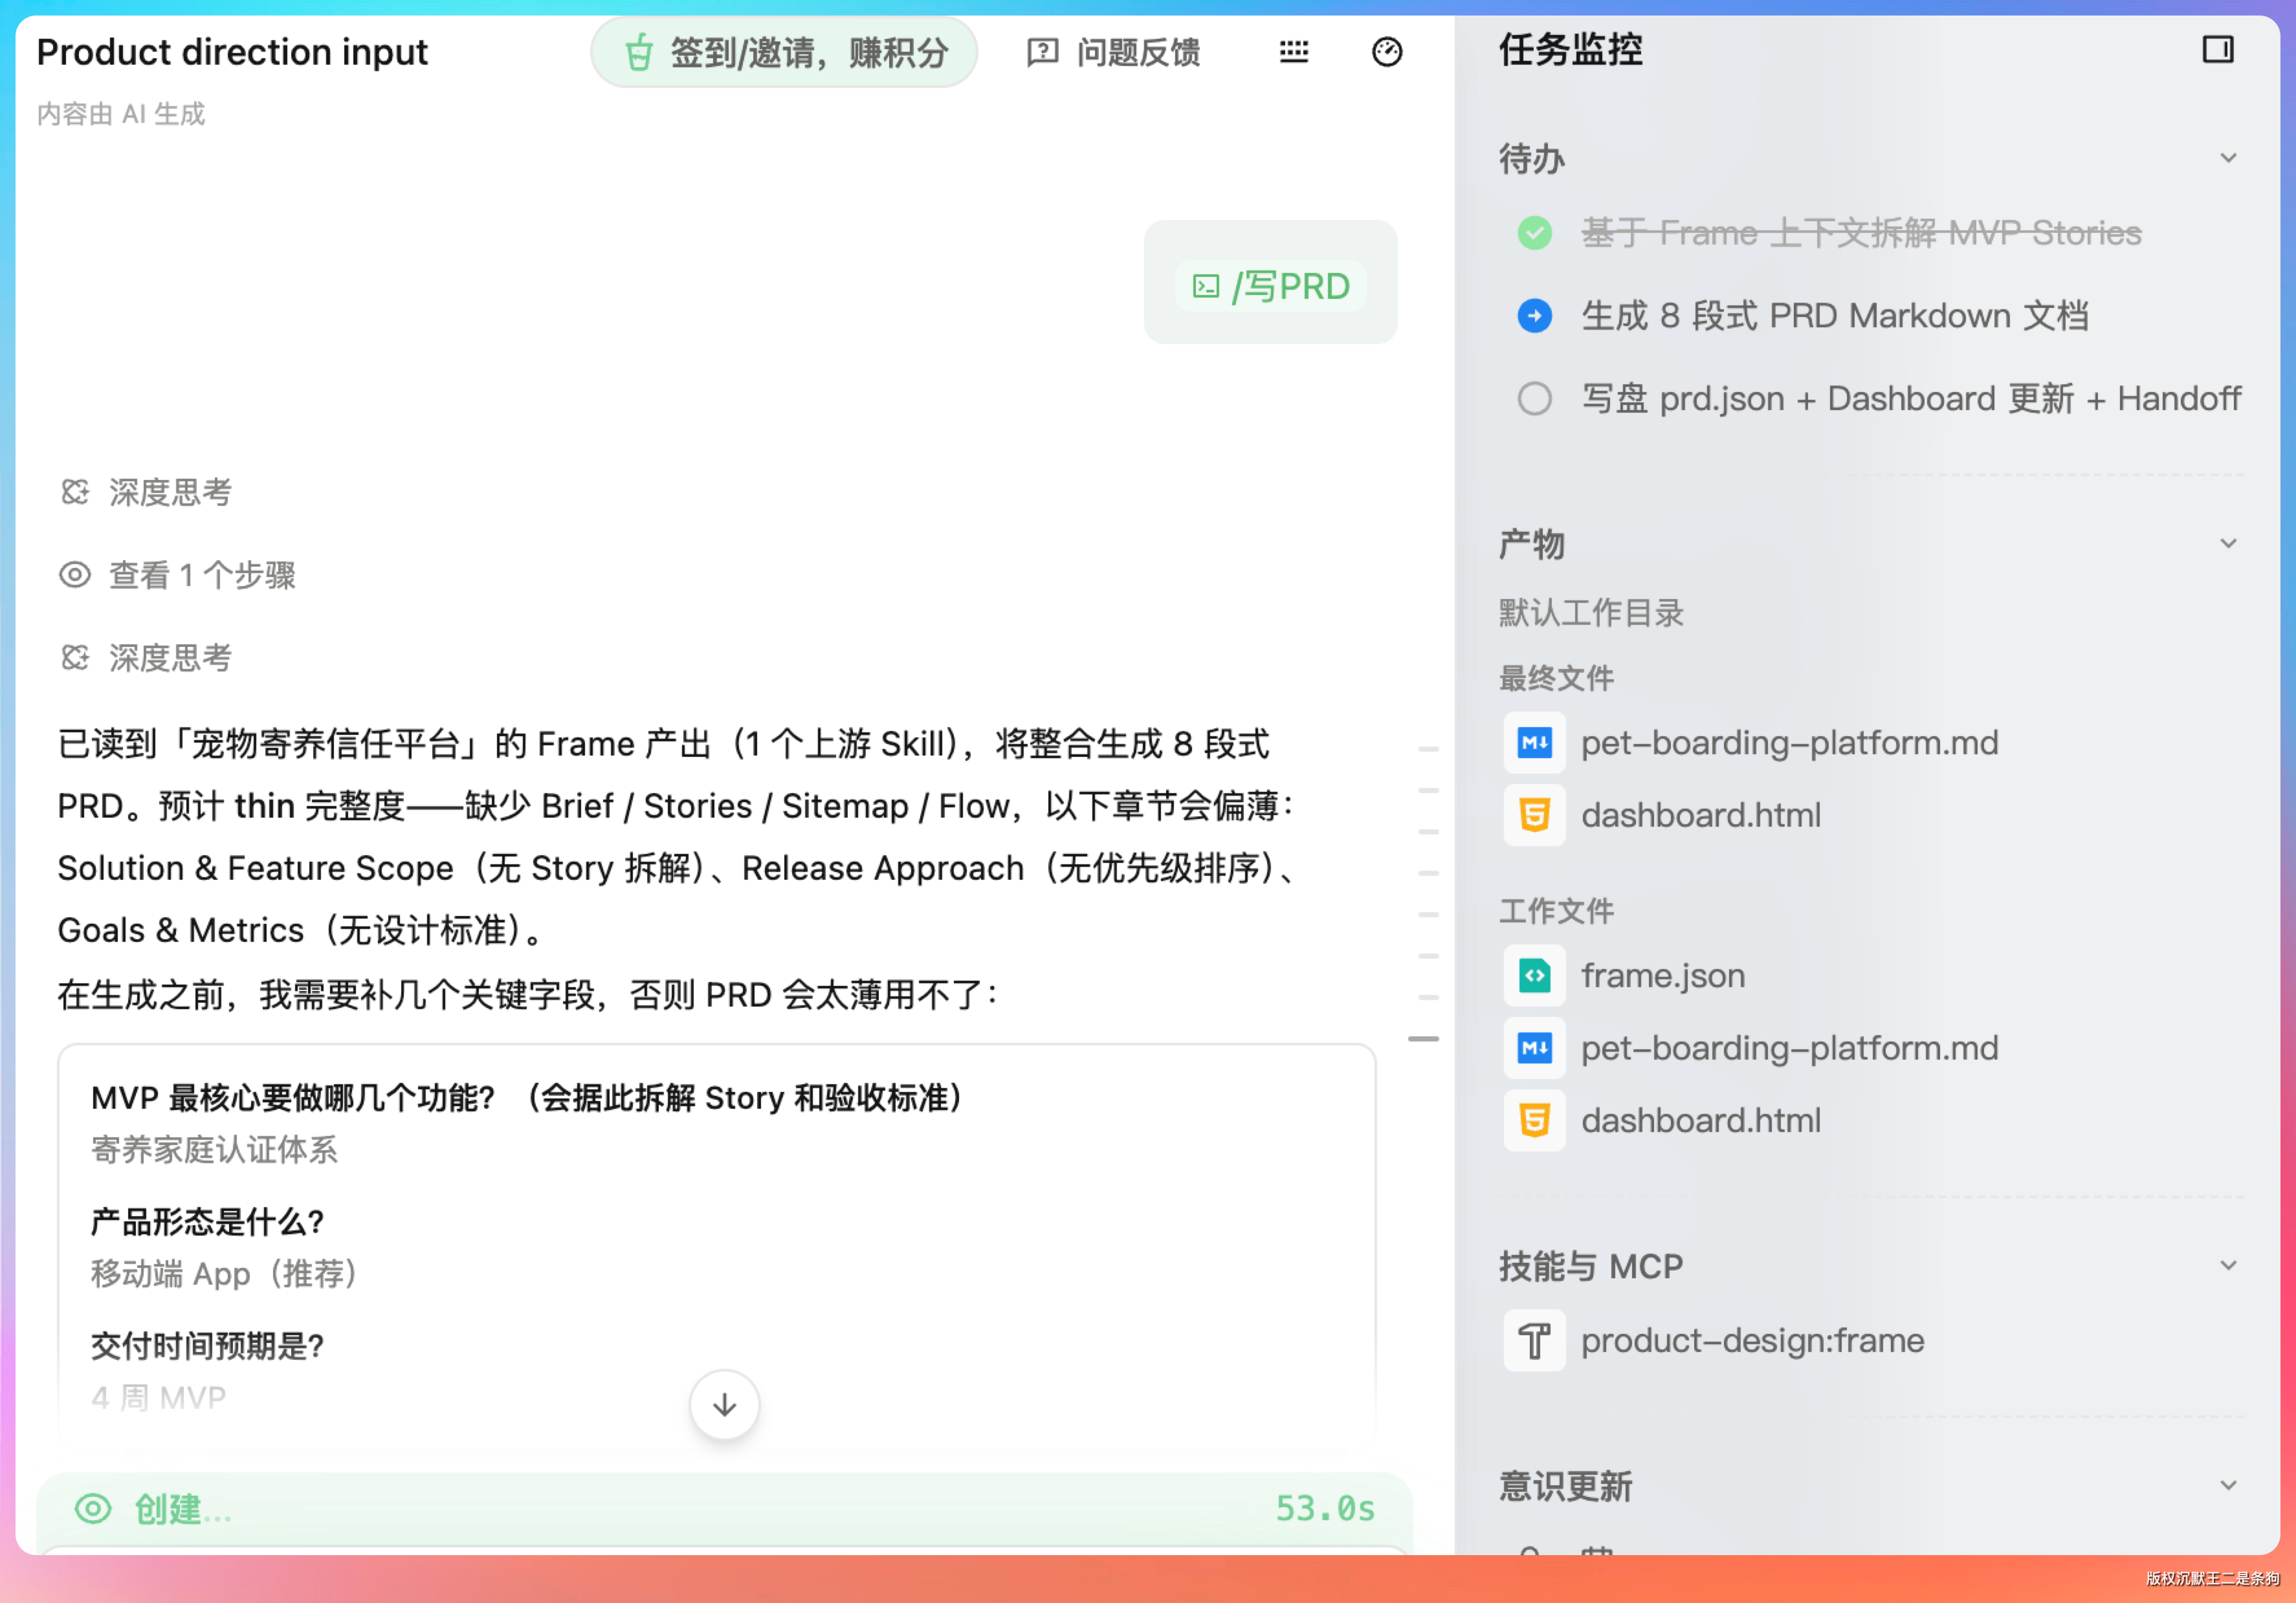Click the second 深度思考 brain icon

pos(75,658)
